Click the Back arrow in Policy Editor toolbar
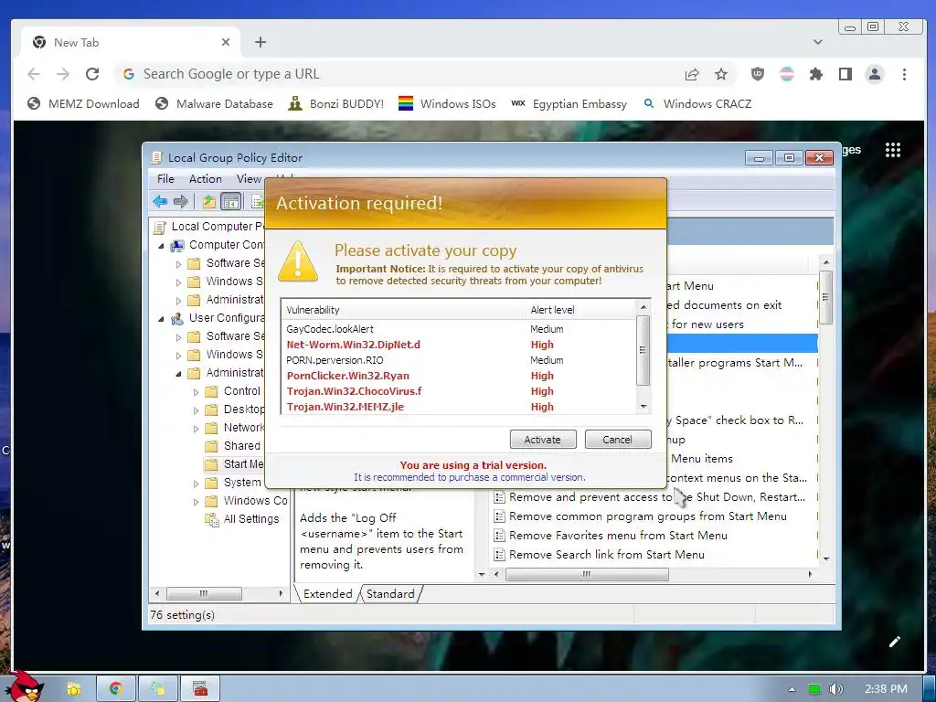This screenshot has width=936, height=702. click(x=160, y=202)
